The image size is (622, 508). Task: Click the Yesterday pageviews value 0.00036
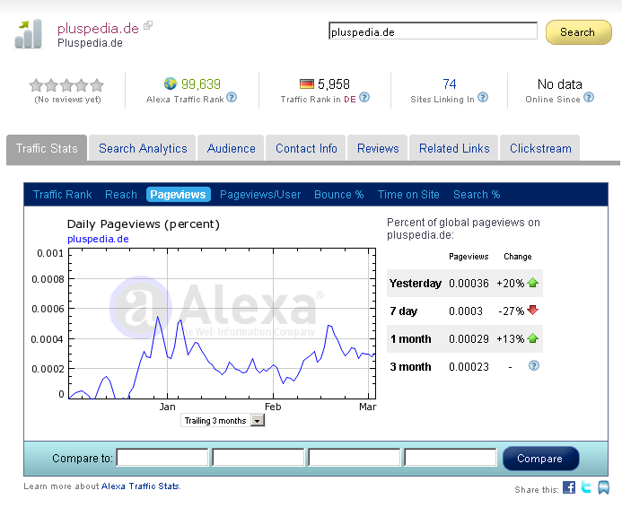pyautogui.click(x=469, y=283)
